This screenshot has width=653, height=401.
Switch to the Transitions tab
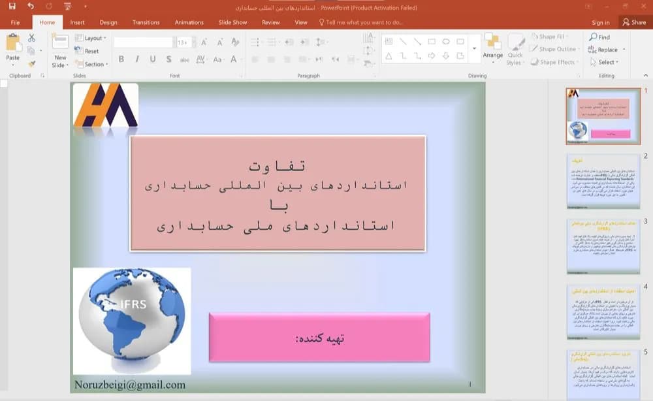tap(146, 22)
